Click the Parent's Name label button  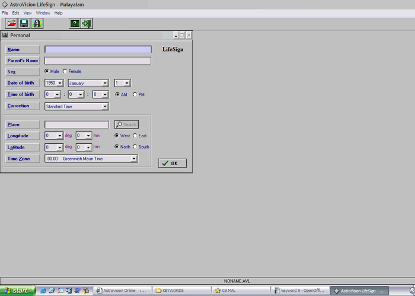coord(23,60)
